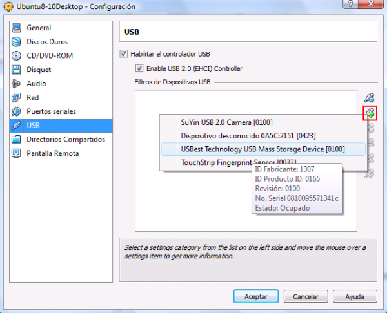387x313 pixels.
Task: Open the CD/DVD-ROM settings
Action: [x=49, y=55]
